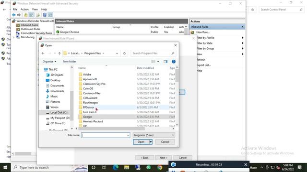Image resolution: width=307 pixels, height=172 pixels.
Task: Select Connection Security Rules tree node
Action: 36,33
